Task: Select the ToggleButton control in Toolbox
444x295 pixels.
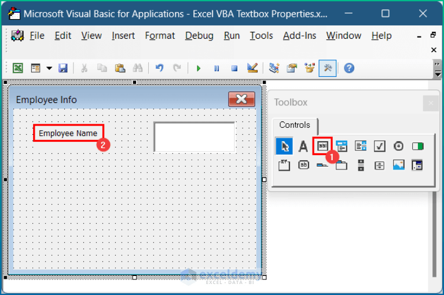Action: point(418,146)
